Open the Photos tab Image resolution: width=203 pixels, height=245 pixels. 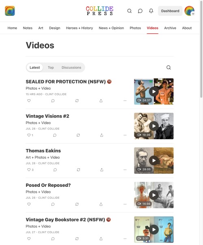click(x=135, y=28)
